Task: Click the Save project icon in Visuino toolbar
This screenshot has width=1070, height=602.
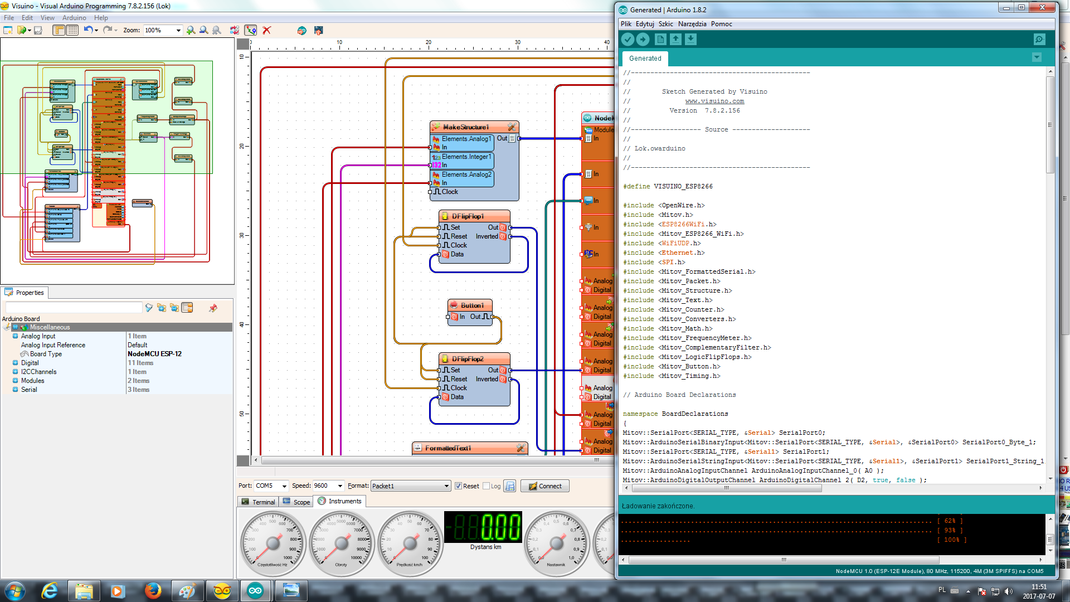Action: pos(38,31)
